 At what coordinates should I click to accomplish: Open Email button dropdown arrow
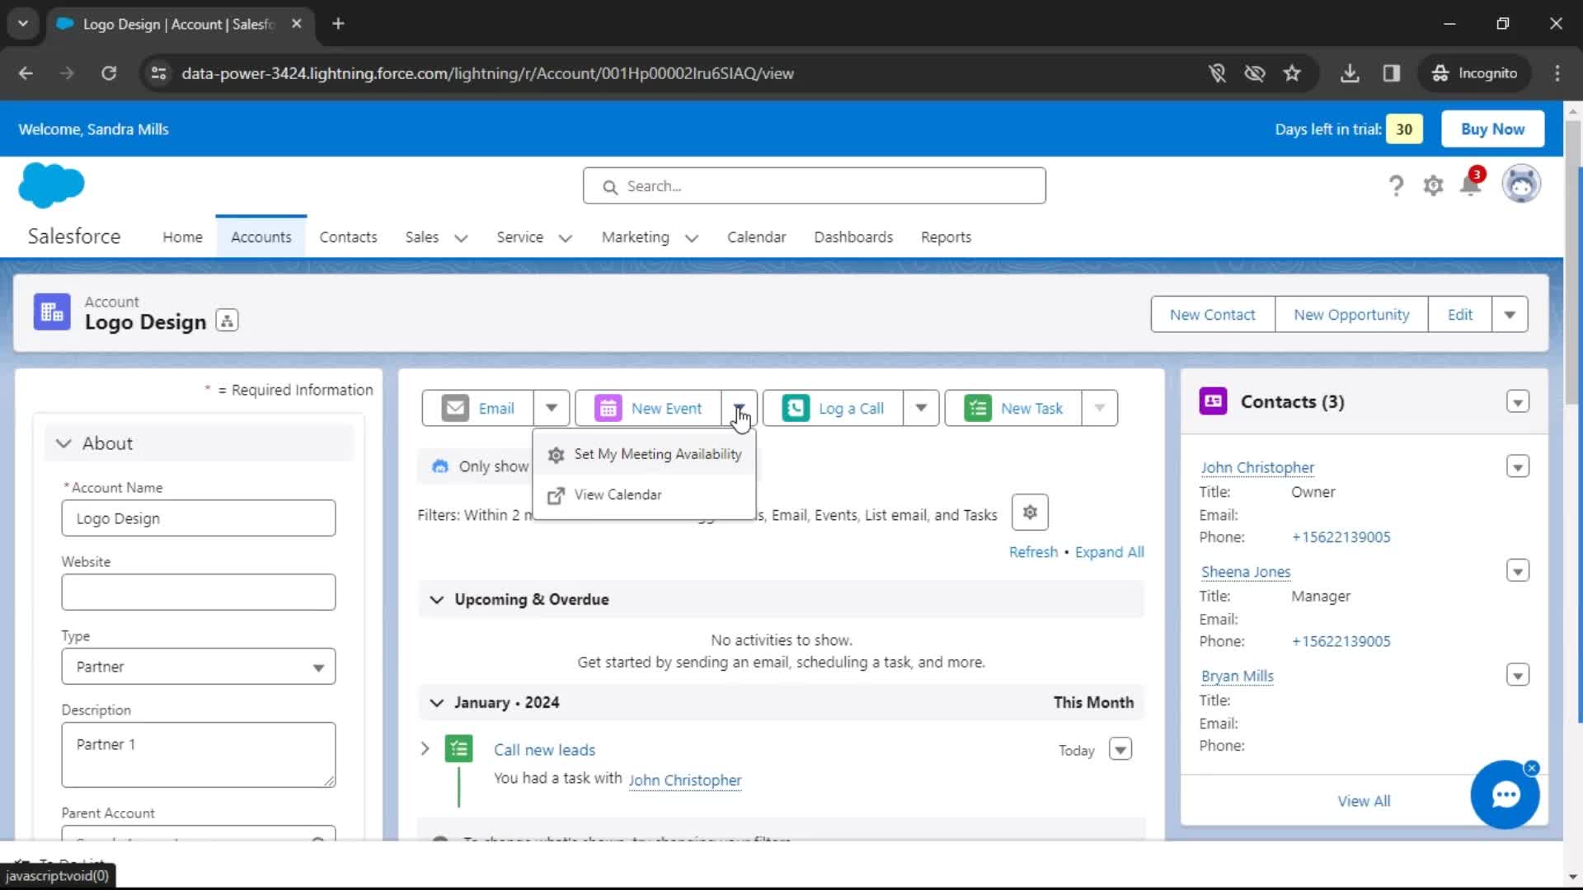pos(552,408)
